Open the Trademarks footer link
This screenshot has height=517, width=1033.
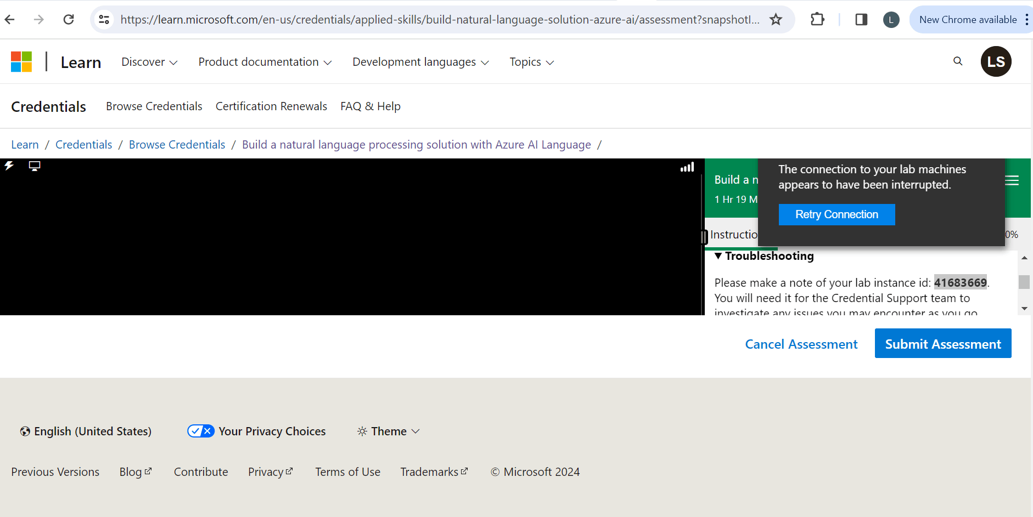[434, 472]
